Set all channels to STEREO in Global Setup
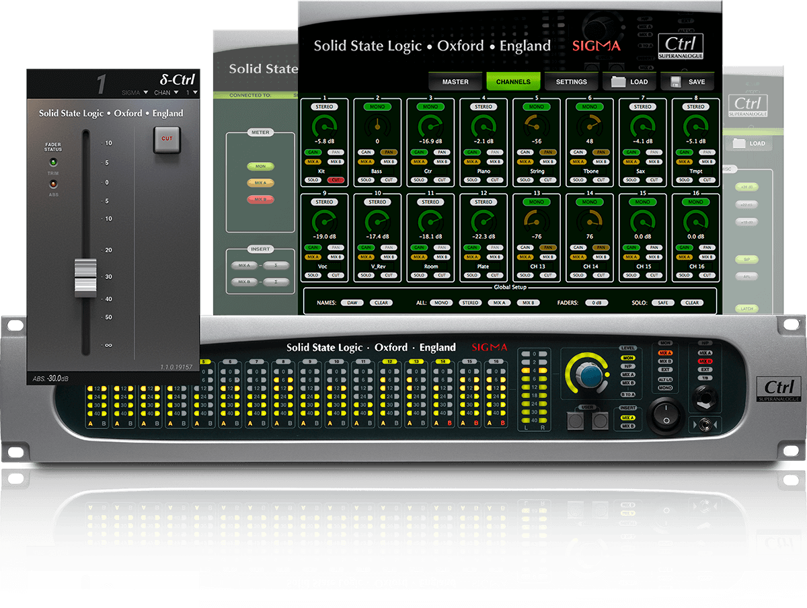Screen dimensions: 807x608 tap(470, 303)
